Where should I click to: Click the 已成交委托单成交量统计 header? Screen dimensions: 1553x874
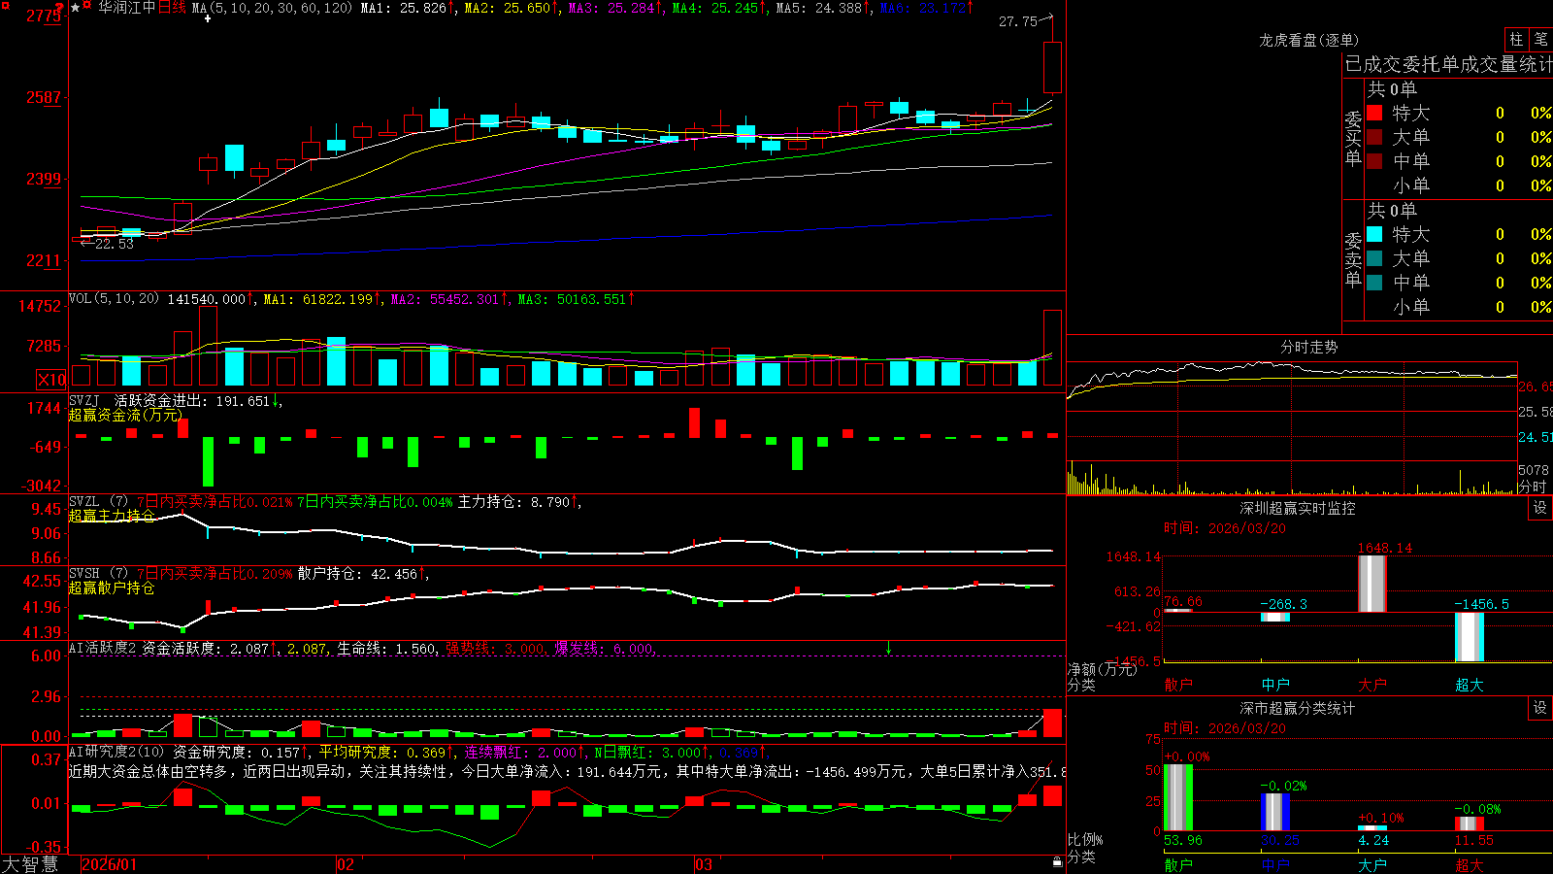(x=1448, y=64)
